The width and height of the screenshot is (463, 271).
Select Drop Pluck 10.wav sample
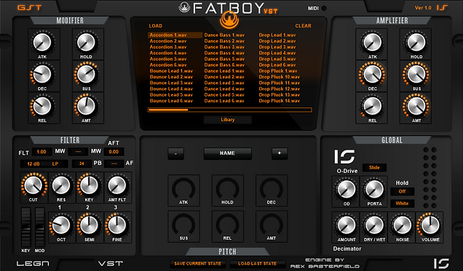pos(280,77)
